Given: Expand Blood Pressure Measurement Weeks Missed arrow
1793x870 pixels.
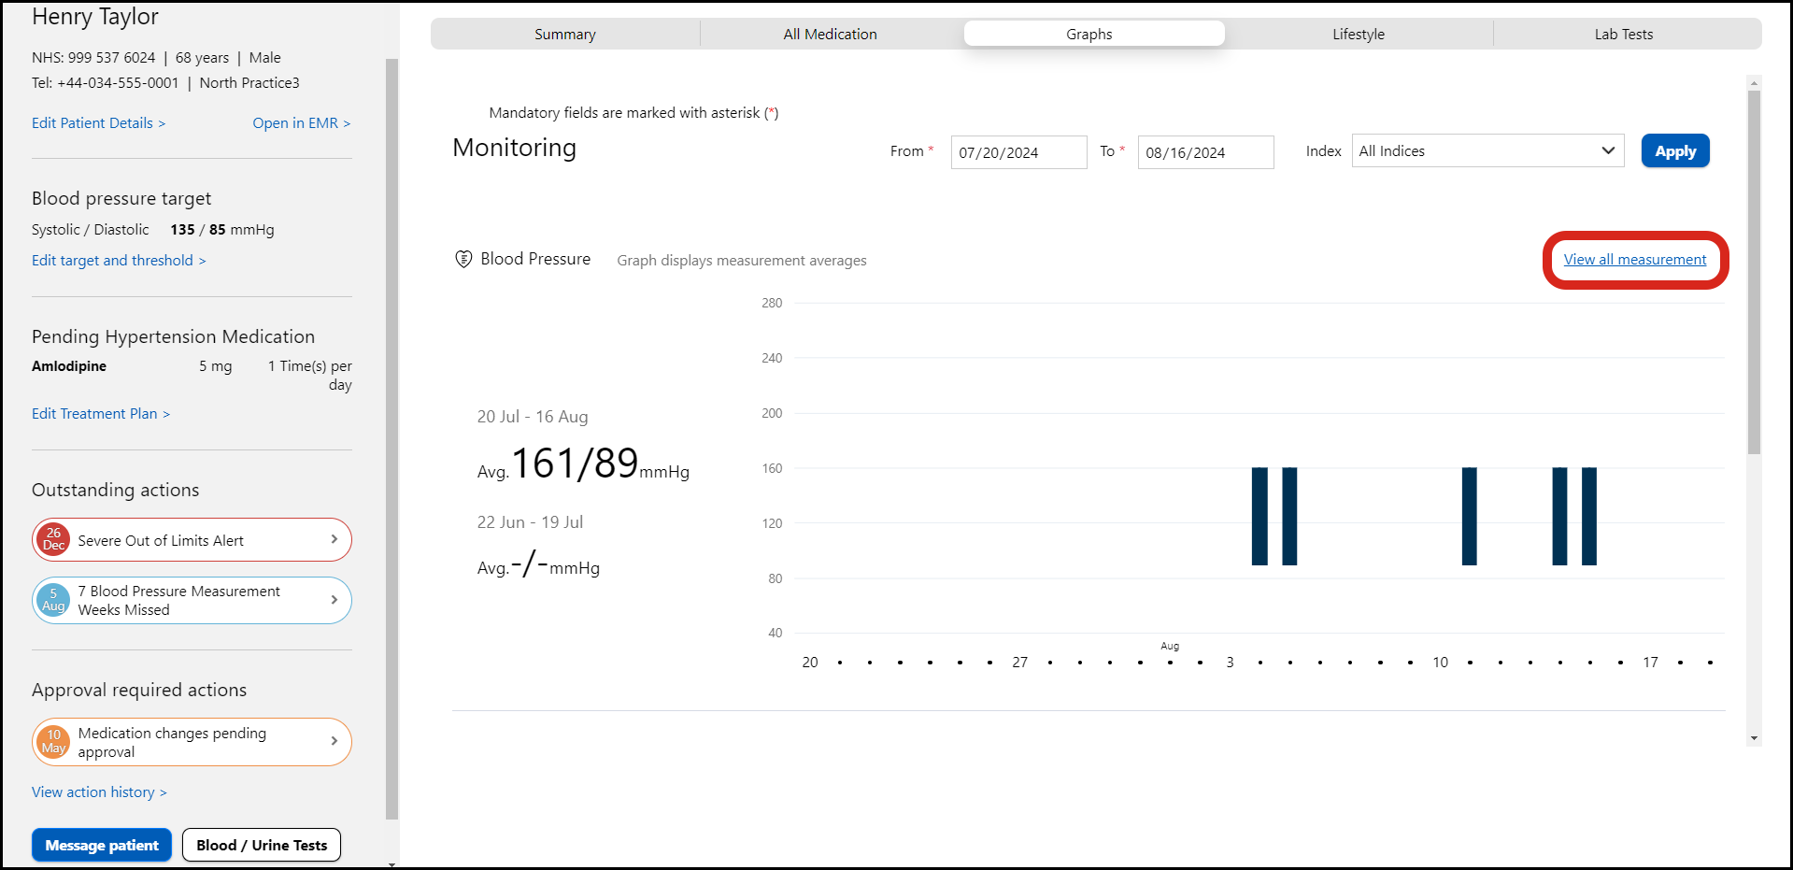Looking at the screenshot, I should 334,600.
